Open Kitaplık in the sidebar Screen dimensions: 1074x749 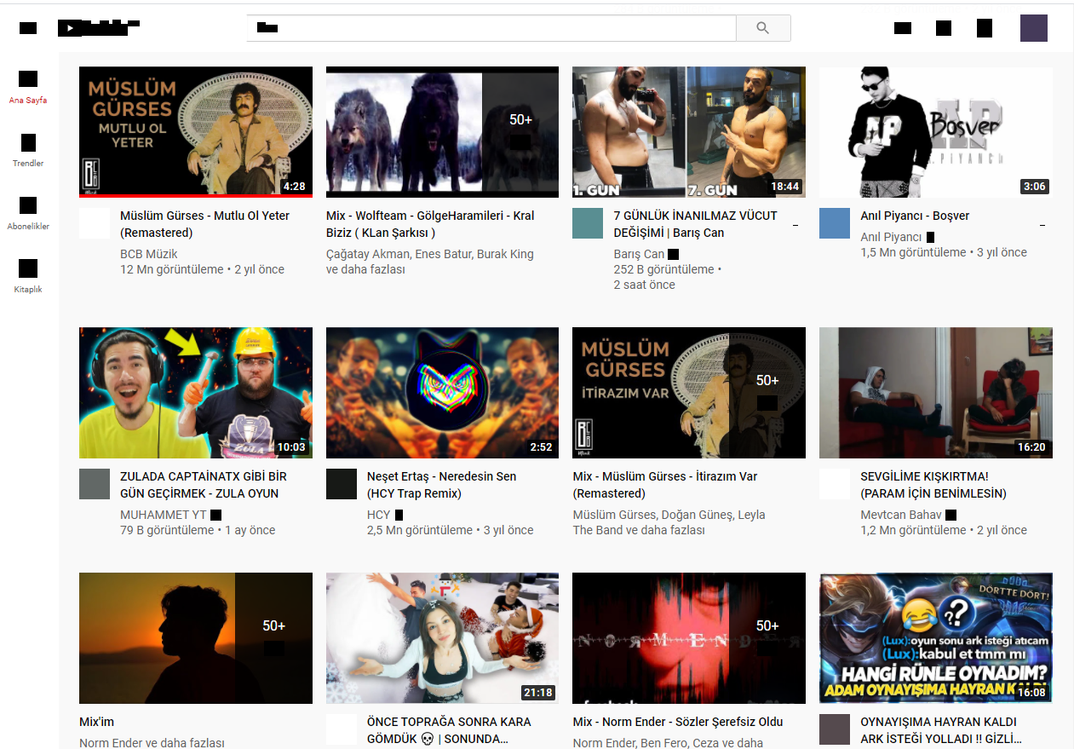28,277
